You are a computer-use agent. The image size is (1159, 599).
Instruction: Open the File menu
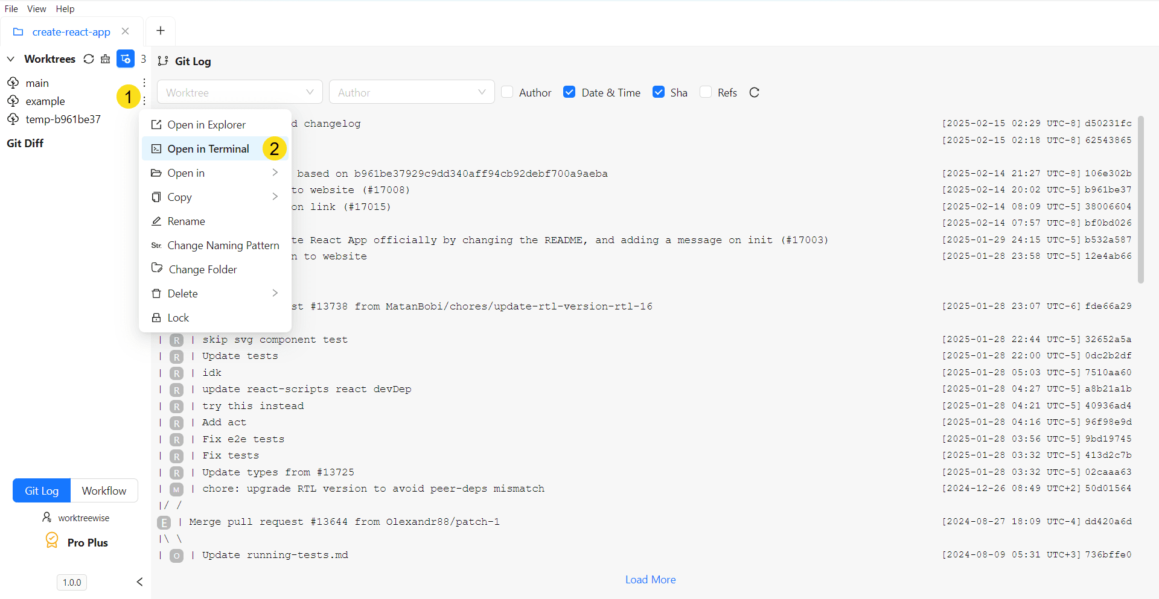pos(11,8)
